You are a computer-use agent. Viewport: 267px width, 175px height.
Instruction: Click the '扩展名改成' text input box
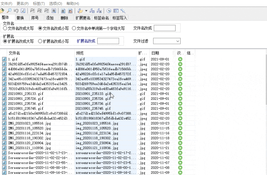[x=108, y=41]
